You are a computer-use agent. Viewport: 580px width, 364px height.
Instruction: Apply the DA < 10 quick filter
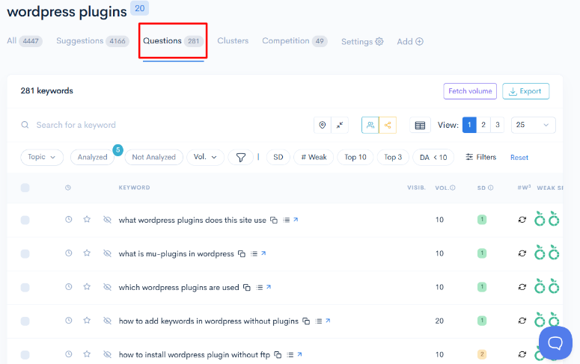[433, 157]
